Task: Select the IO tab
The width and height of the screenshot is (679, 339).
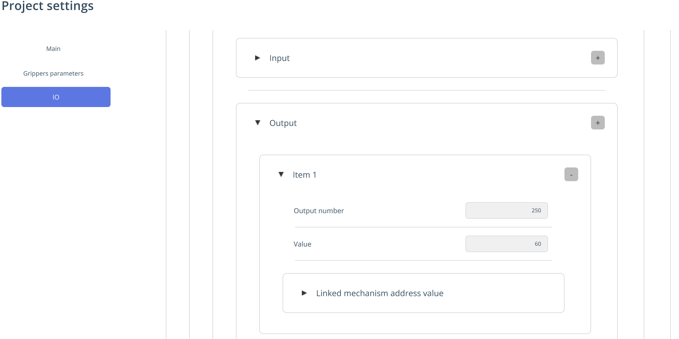Action: (56, 97)
